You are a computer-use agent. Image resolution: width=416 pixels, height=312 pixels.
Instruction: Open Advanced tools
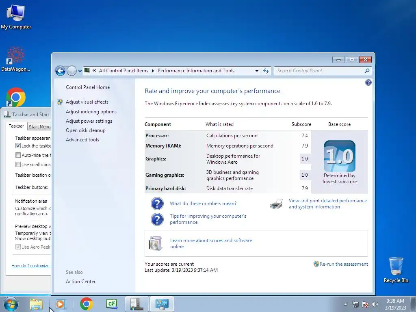click(x=82, y=140)
